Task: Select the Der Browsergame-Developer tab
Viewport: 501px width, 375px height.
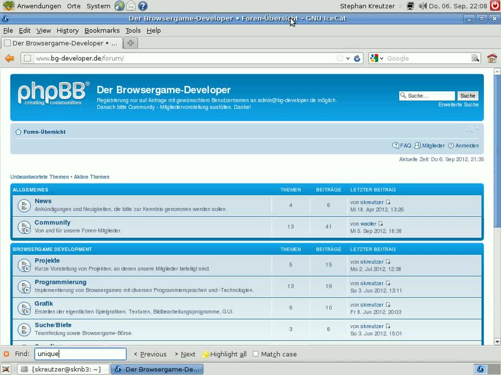Action: pyautogui.click(x=62, y=43)
